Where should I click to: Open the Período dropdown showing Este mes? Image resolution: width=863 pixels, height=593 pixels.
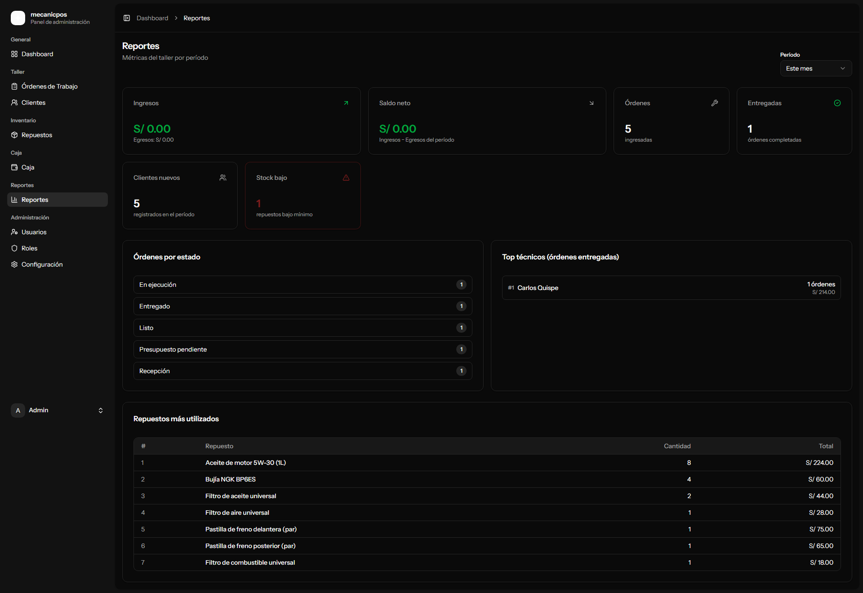pyautogui.click(x=816, y=68)
